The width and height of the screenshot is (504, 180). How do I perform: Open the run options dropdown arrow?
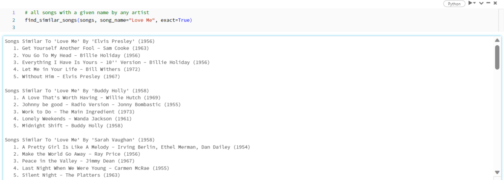click(x=475, y=3)
